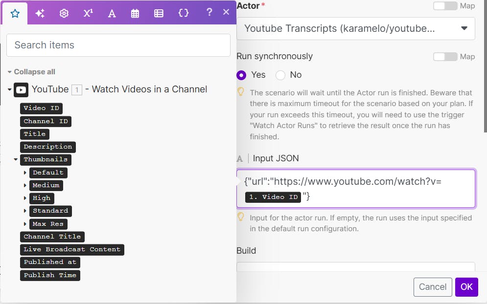Click the 1. Video ID mapped pill
This screenshot has height=304, width=487.
pos(273,197)
